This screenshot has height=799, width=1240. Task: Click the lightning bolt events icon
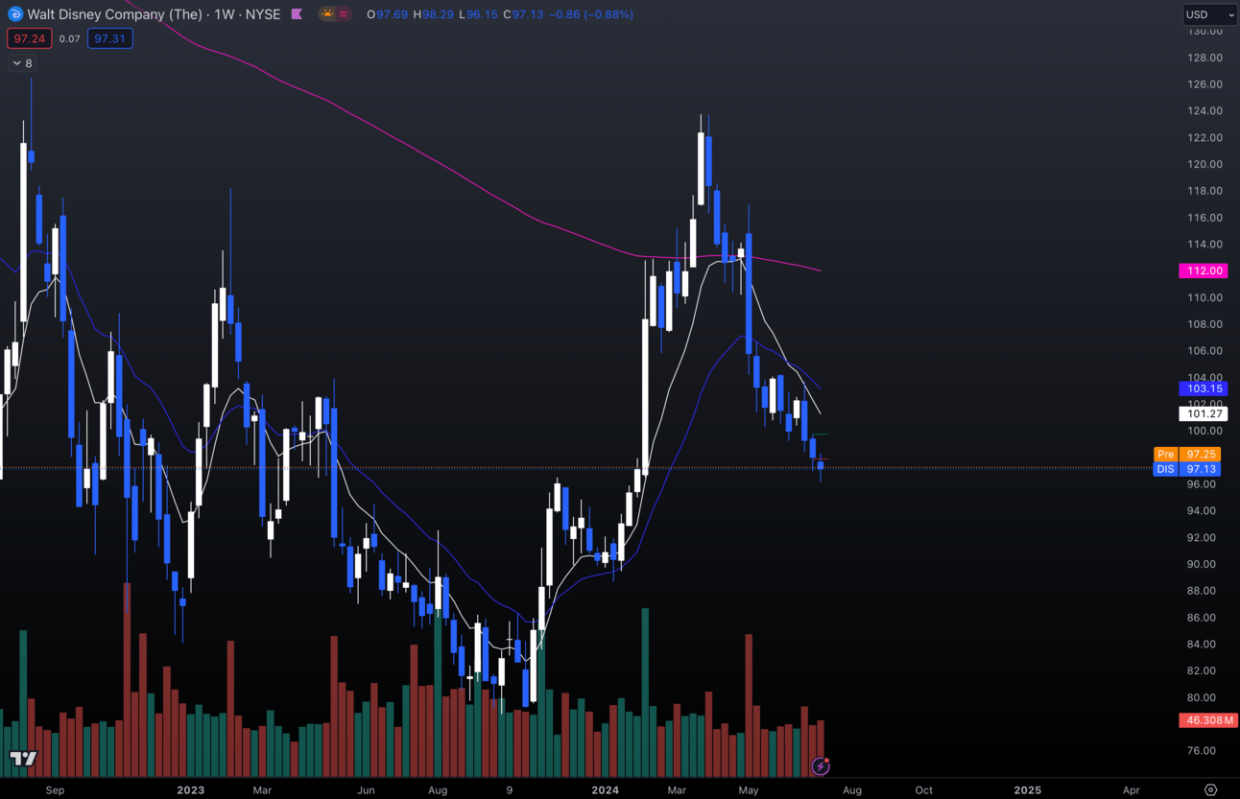pyautogui.click(x=820, y=765)
